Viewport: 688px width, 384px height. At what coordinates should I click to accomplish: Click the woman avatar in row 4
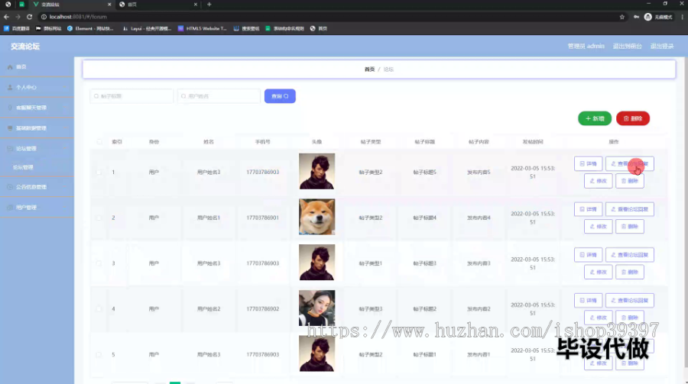point(316,308)
